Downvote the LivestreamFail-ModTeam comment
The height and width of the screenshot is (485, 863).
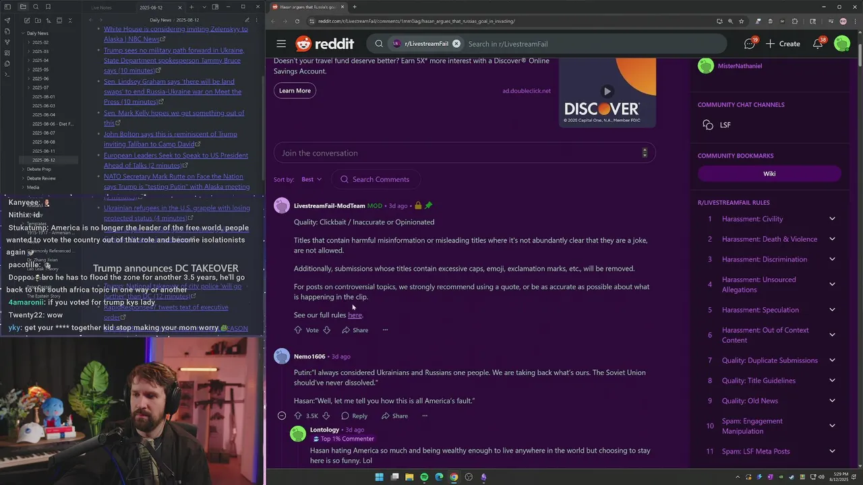(x=327, y=330)
